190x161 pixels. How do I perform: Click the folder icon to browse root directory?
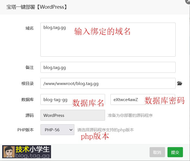click(x=179, y=83)
